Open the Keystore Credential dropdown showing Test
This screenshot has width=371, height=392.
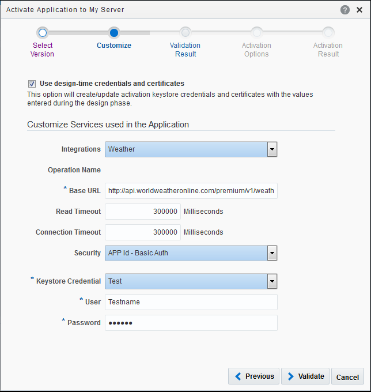(x=191, y=281)
